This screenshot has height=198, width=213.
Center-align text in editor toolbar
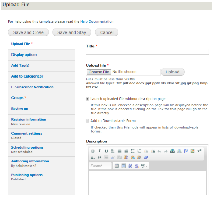point(119,151)
